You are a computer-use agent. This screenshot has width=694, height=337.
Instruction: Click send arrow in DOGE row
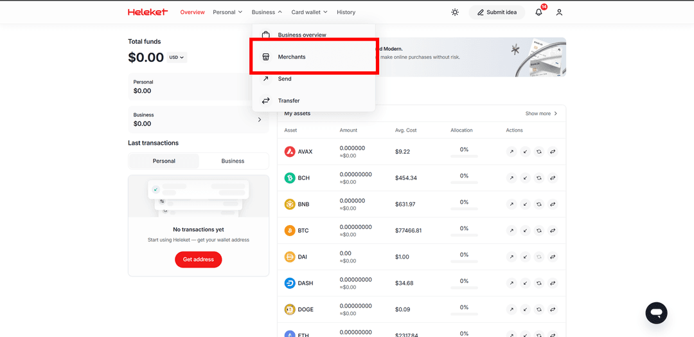[512, 309]
